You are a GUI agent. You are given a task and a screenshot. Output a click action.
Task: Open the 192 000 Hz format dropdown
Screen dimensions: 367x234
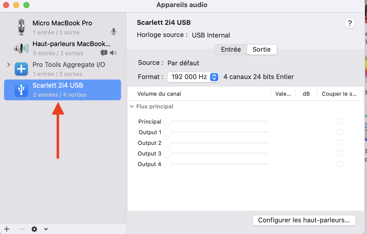click(193, 77)
